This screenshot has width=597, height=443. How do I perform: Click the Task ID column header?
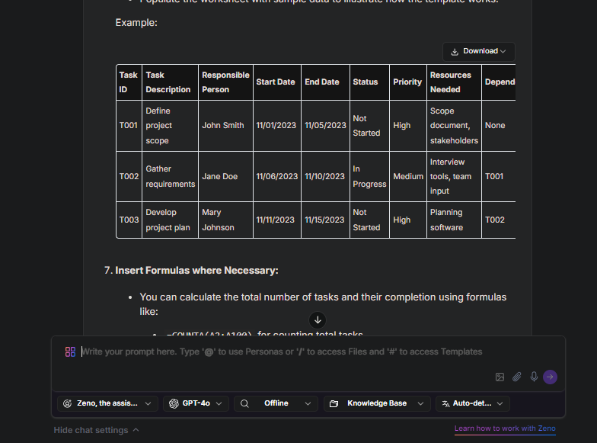click(129, 82)
